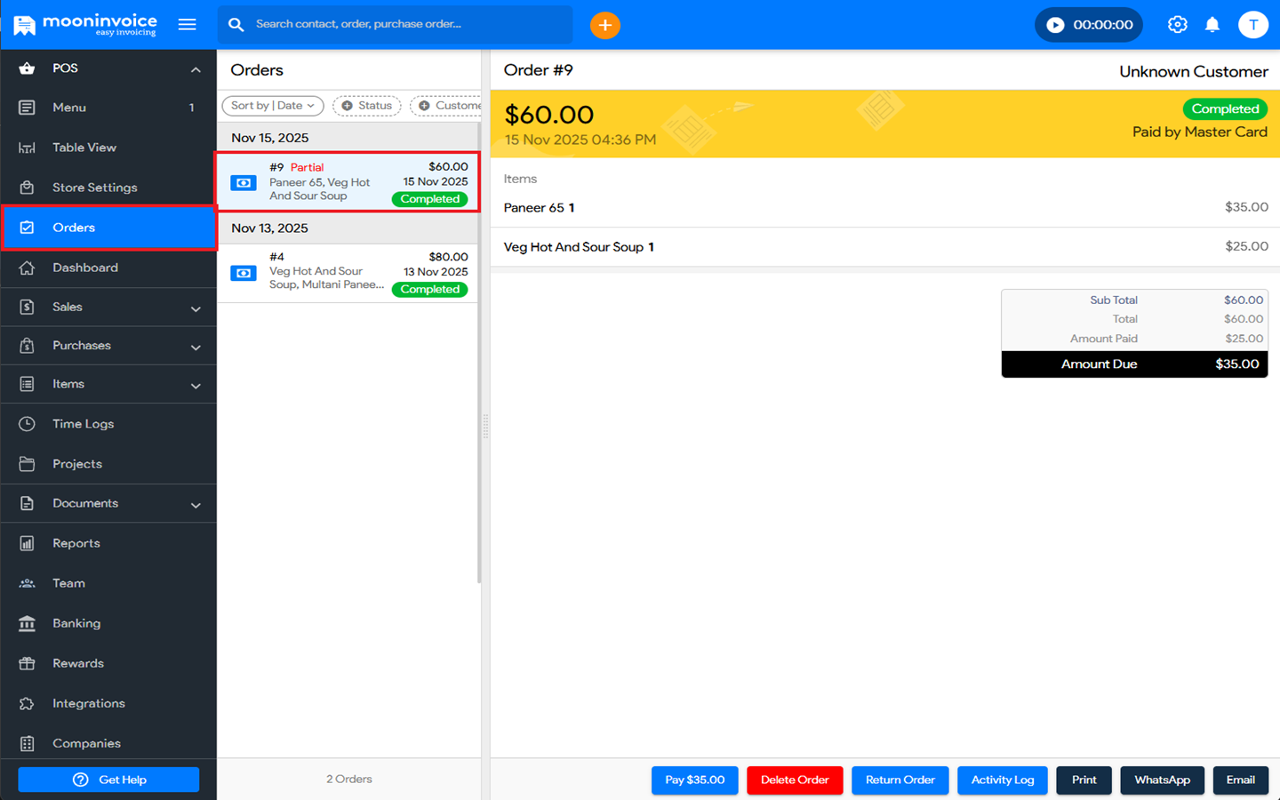Open the settings gear icon
Screen dimensions: 1280x800
click(1178, 24)
